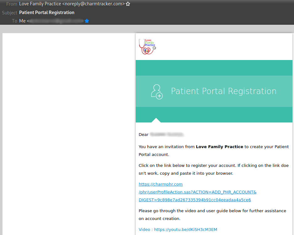Screen dimensions: 294x235
Task: Click the DIGEST registration link line
Action: tap(195, 200)
